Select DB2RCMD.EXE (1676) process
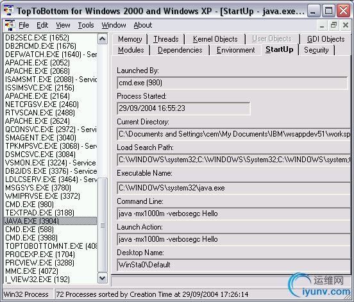This screenshot has height=302, width=354. pyautogui.click(x=40, y=46)
